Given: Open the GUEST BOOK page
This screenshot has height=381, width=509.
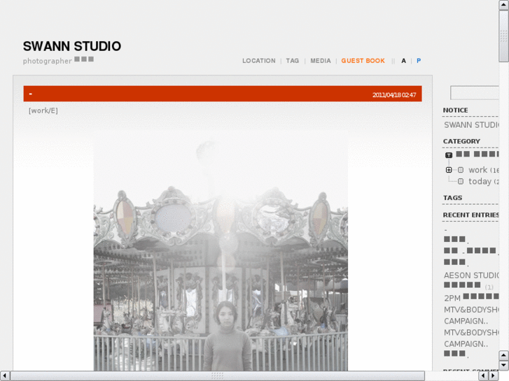Looking at the screenshot, I should click(x=363, y=61).
